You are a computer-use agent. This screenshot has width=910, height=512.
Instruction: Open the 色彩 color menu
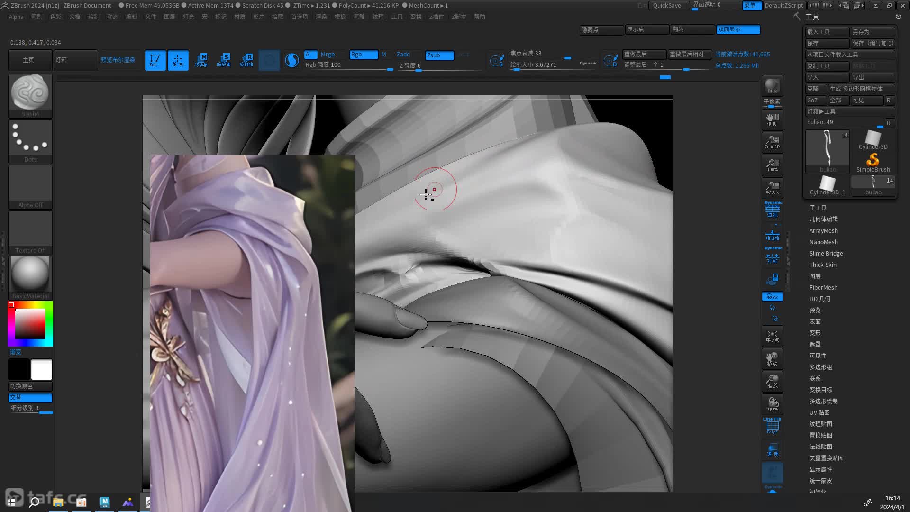coord(56,17)
